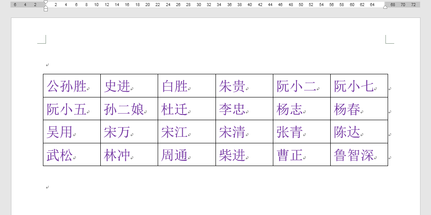Click the table cell containing 张青
Screen dimensions: 431x215
pyautogui.click(x=302, y=132)
